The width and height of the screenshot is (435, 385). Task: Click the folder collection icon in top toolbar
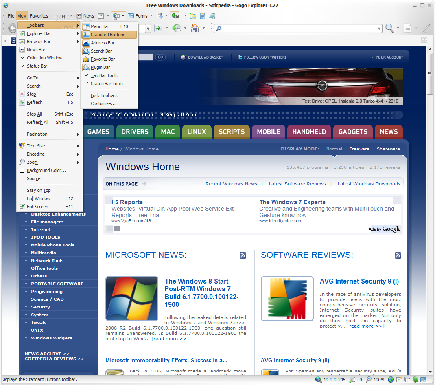pos(192,16)
